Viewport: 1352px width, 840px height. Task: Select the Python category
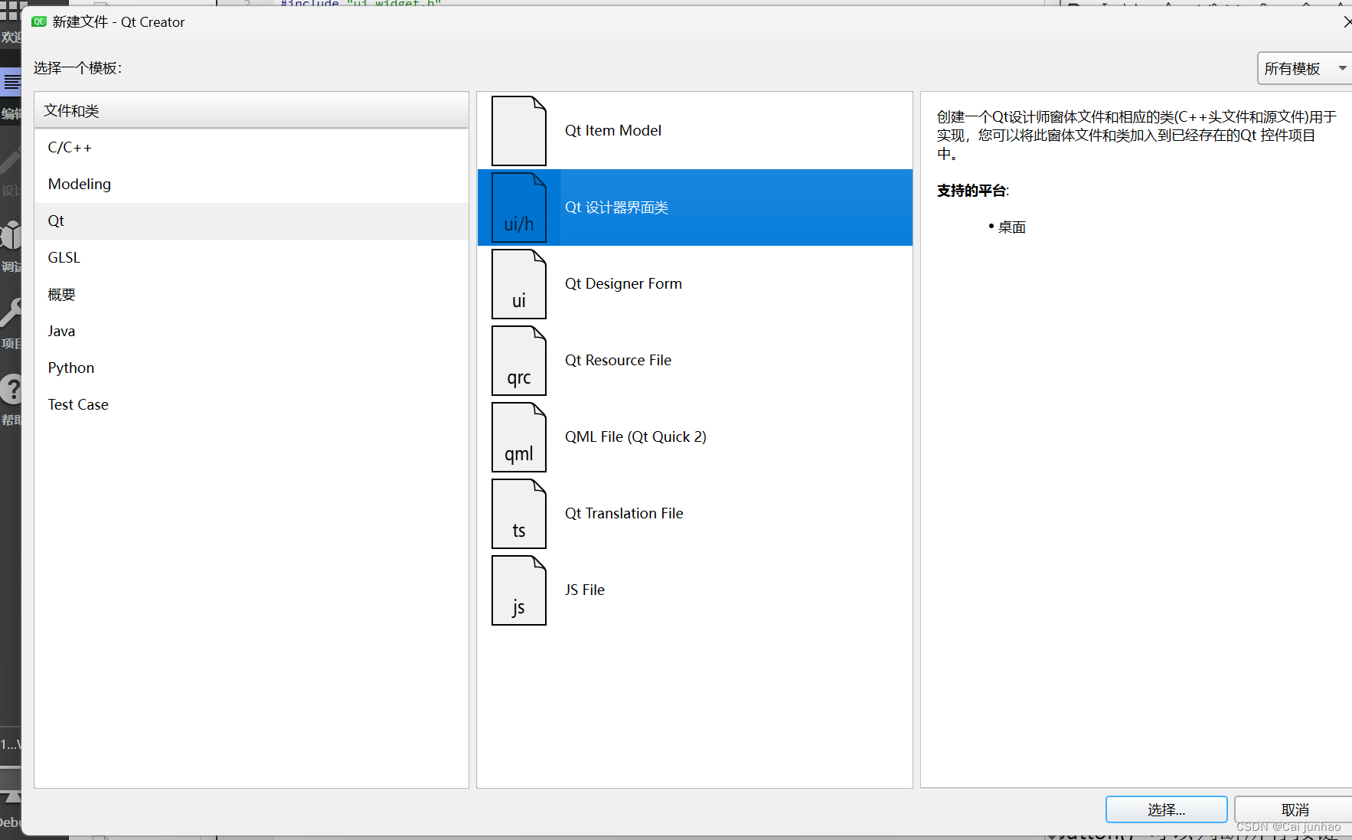251,368
